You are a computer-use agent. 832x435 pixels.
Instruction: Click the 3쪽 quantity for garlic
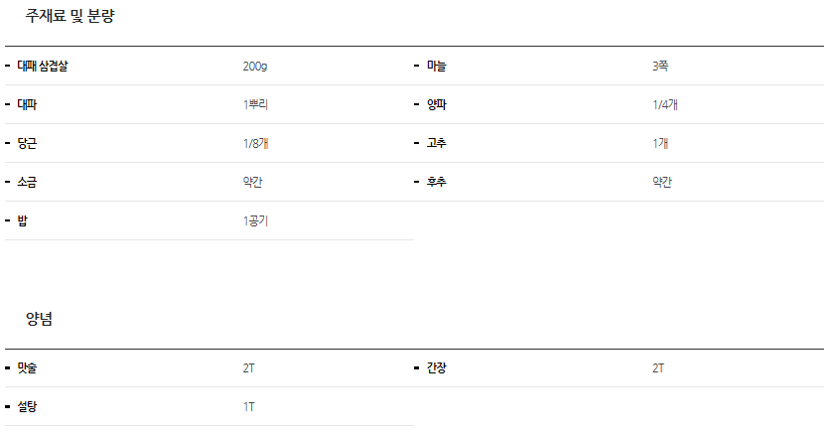coord(660,67)
